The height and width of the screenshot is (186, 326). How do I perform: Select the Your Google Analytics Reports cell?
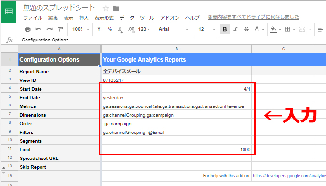pyautogui.click(x=177, y=60)
